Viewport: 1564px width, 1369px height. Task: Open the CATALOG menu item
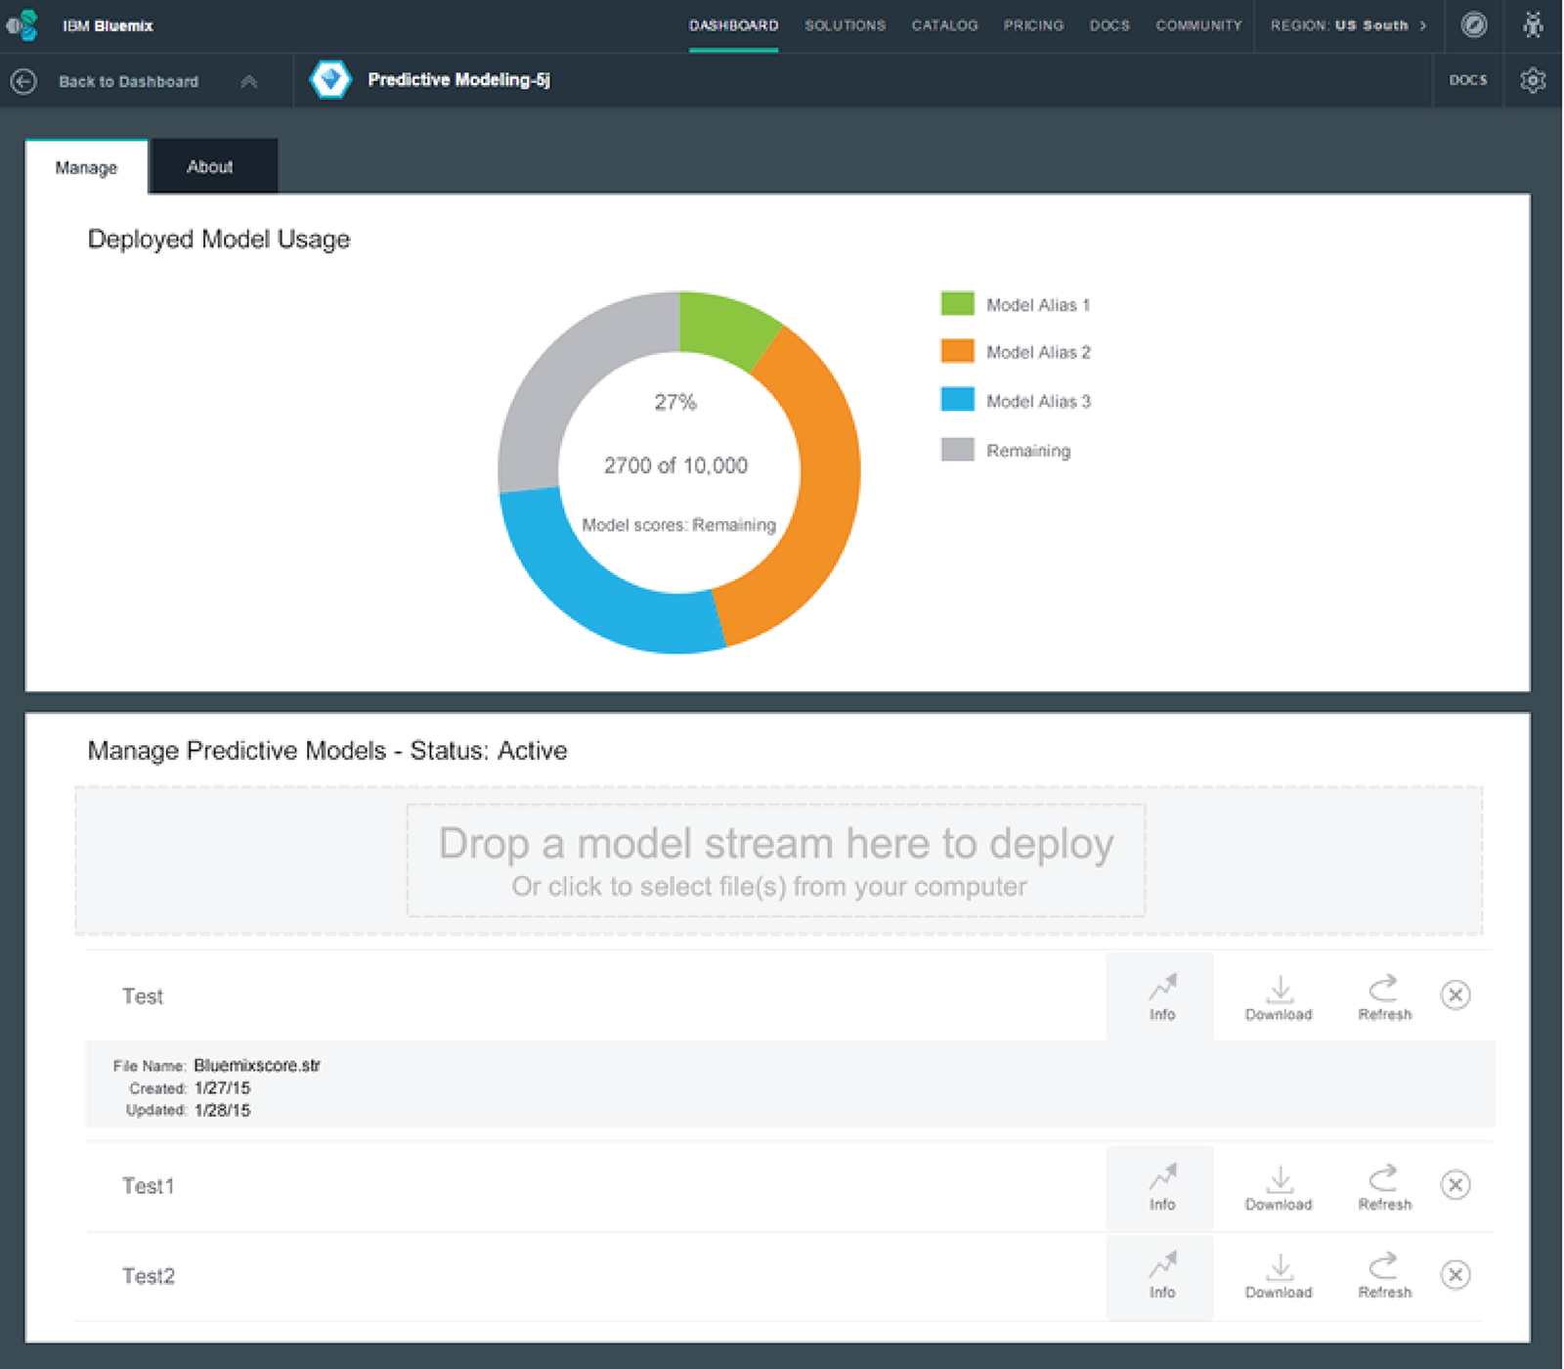[944, 25]
